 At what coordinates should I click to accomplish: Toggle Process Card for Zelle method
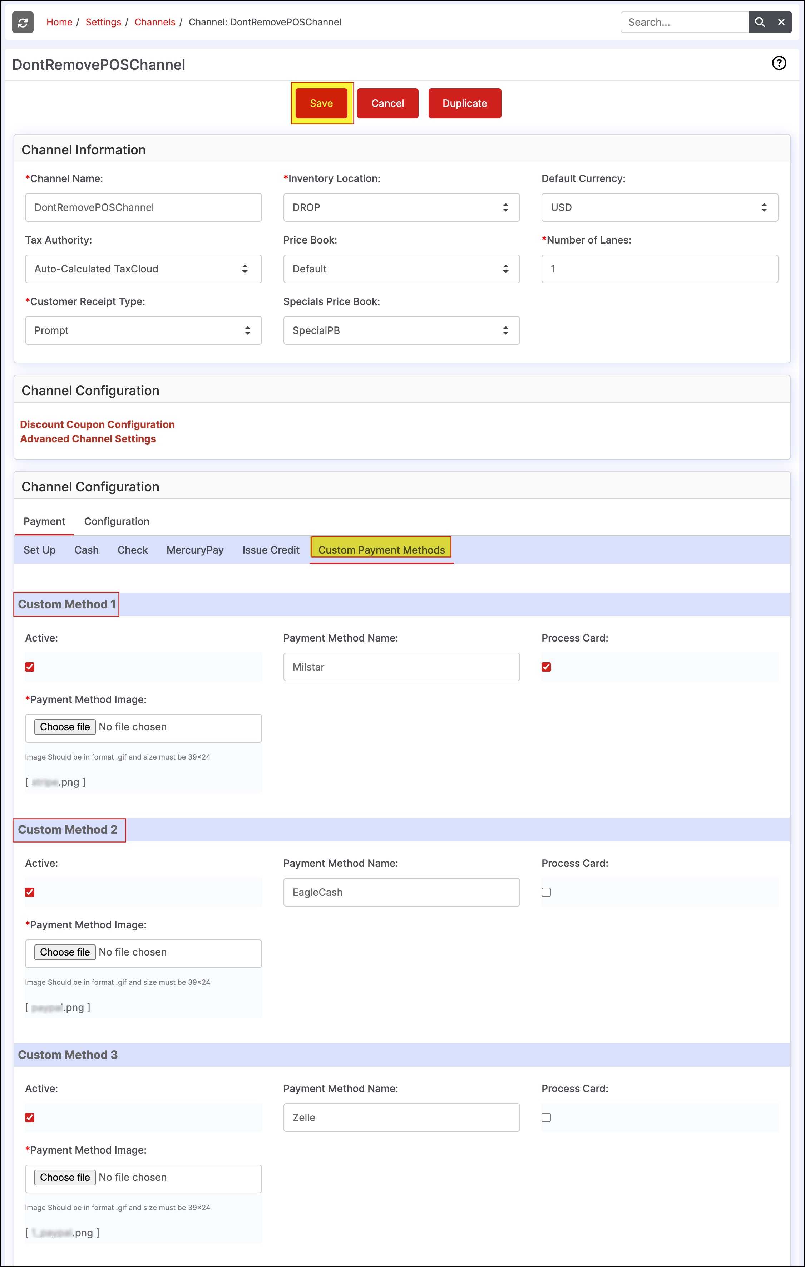tap(546, 1117)
